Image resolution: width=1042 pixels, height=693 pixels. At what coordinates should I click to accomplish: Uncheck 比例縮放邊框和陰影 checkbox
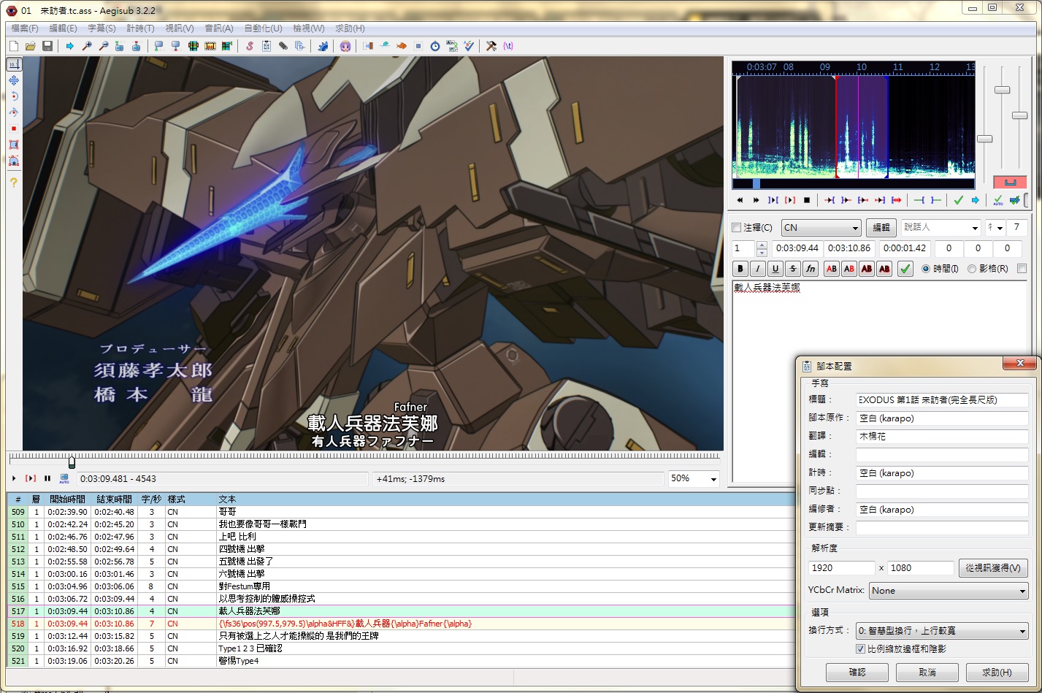[x=860, y=648]
